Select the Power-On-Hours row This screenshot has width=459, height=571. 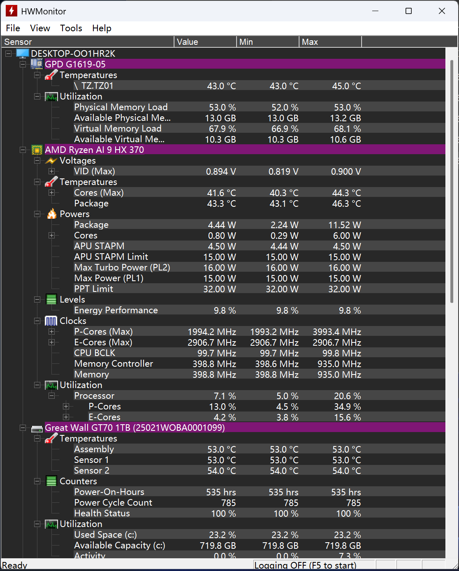point(259,492)
